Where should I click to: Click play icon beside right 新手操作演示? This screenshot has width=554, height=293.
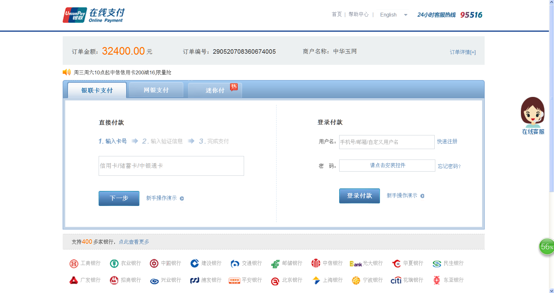click(x=422, y=196)
